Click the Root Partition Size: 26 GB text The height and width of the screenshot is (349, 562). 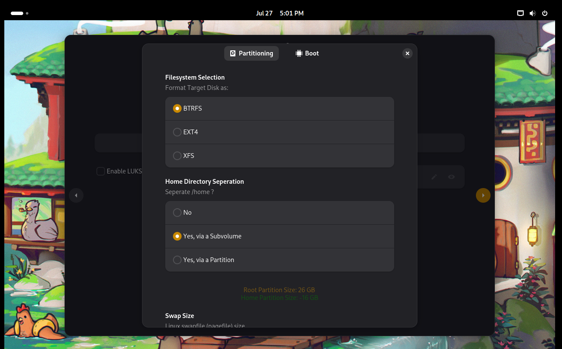point(279,290)
